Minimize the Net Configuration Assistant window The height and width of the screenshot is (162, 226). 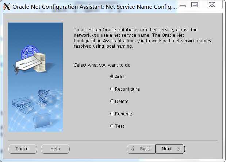click(x=183, y=5)
